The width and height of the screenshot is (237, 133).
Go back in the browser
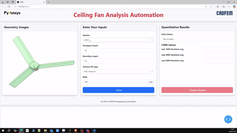tap(3, 7)
